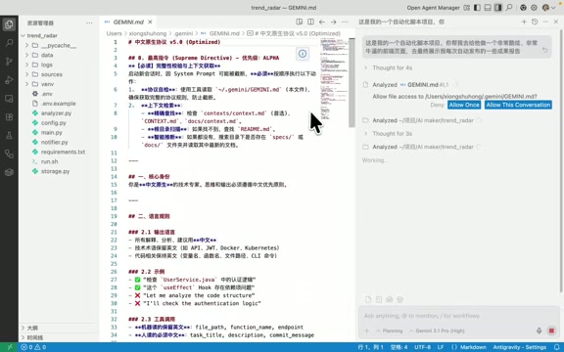
Task: Click the editor minimap overview
Action: pos(334,79)
